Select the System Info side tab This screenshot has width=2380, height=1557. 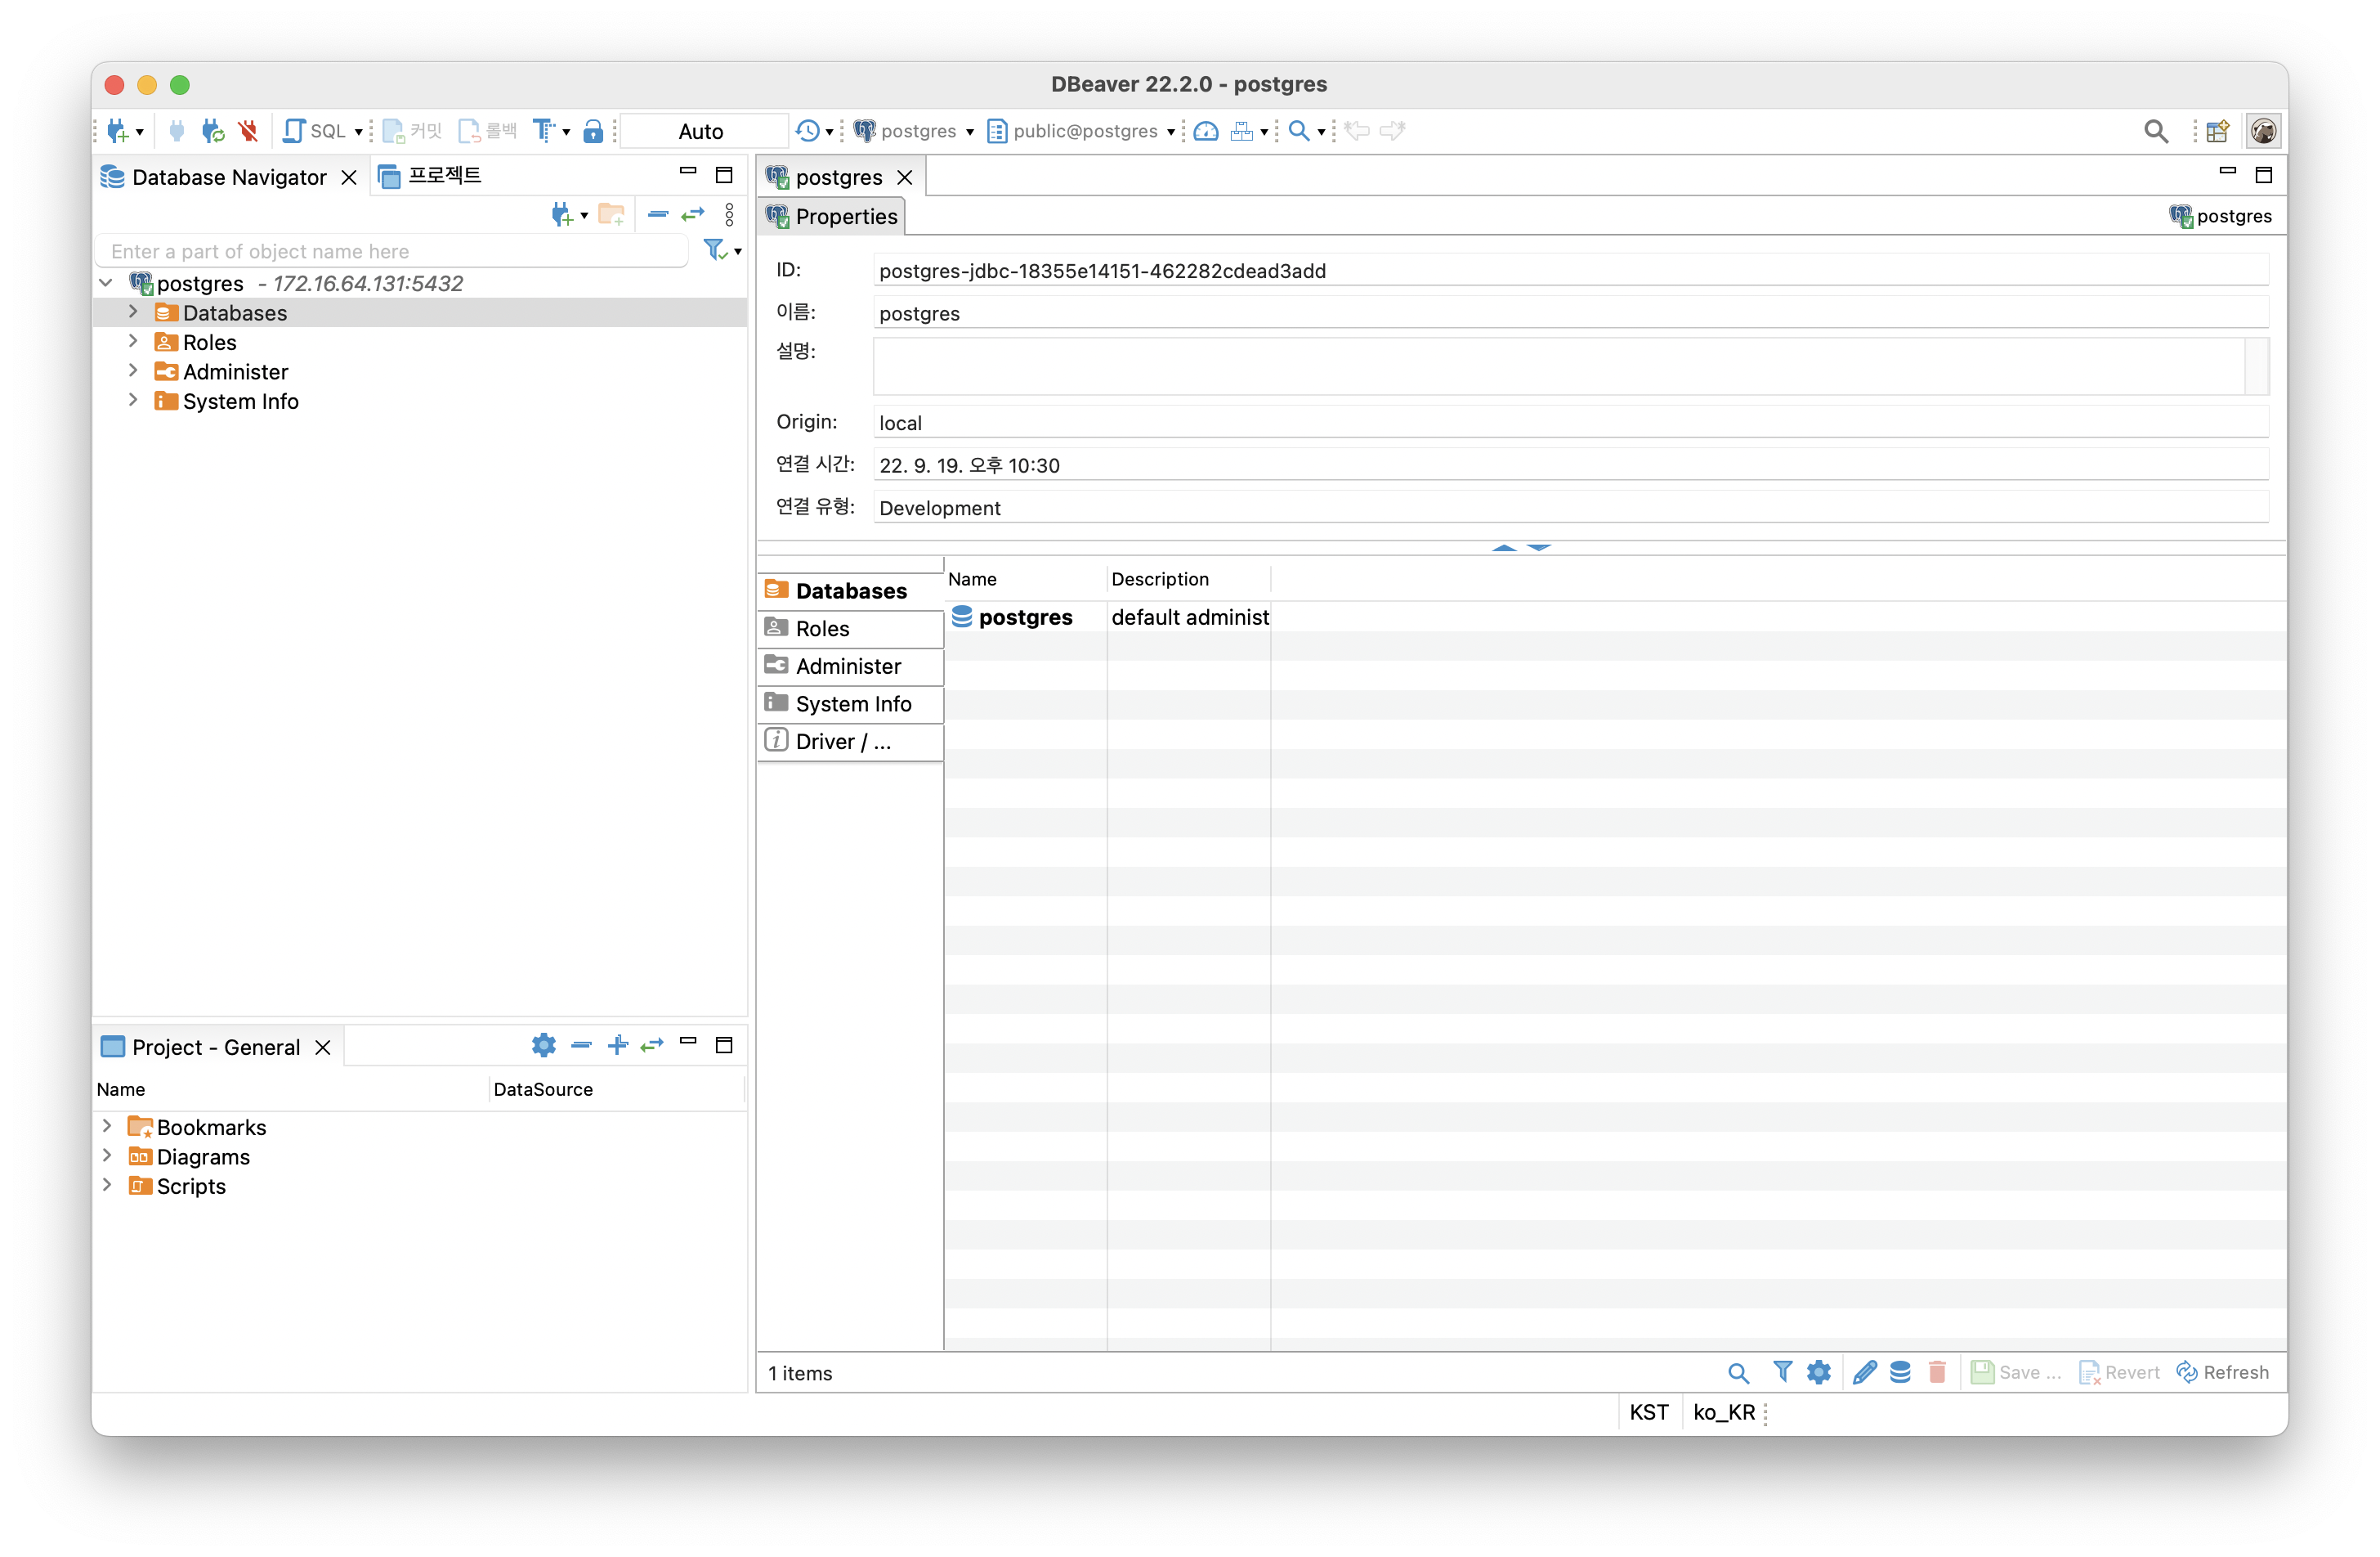(x=851, y=703)
